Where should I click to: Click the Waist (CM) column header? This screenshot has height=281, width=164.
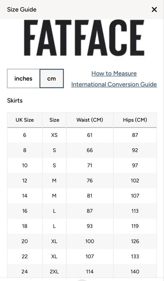click(x=90, y=120)
